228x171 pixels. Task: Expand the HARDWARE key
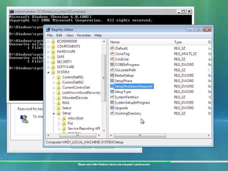point(48,52)
